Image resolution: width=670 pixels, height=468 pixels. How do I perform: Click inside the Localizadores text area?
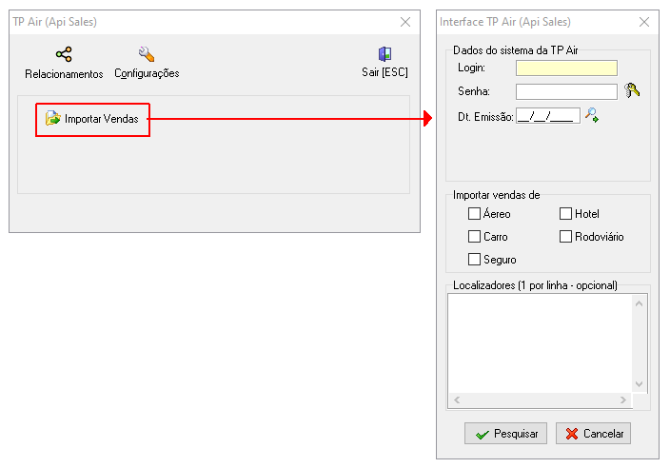coord(540,343)
